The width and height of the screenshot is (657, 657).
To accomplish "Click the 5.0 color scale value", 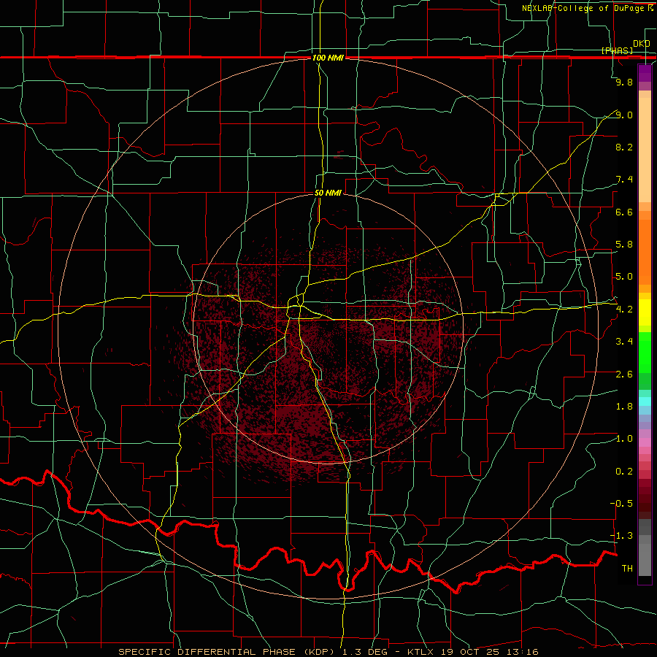I will tap(624, 277).
